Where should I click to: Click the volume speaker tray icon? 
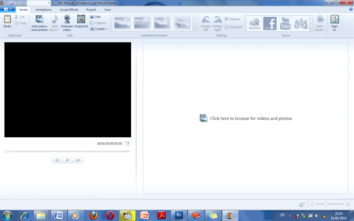(x=317, y=216)
